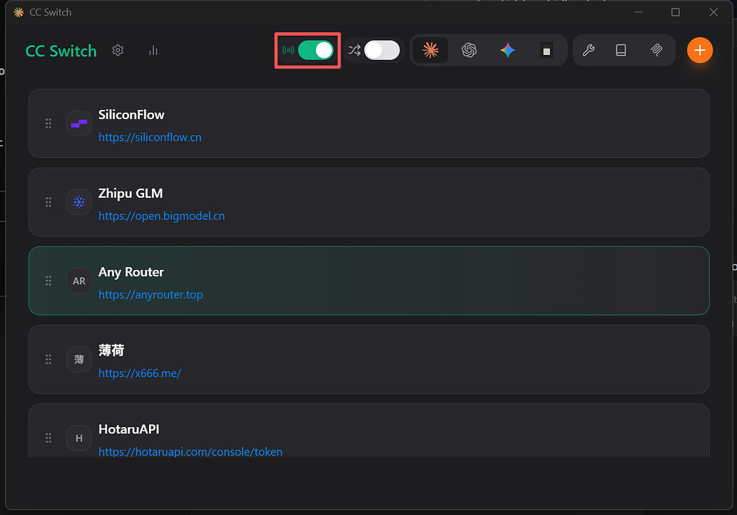Open usage statistics bar chart icon
Viewport: 737px width, 515px height.
[153, 51]
